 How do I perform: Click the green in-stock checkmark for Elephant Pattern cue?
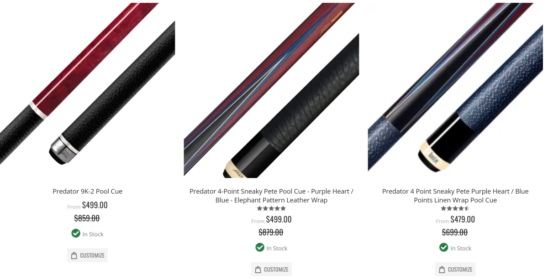(x=260, y=248)
